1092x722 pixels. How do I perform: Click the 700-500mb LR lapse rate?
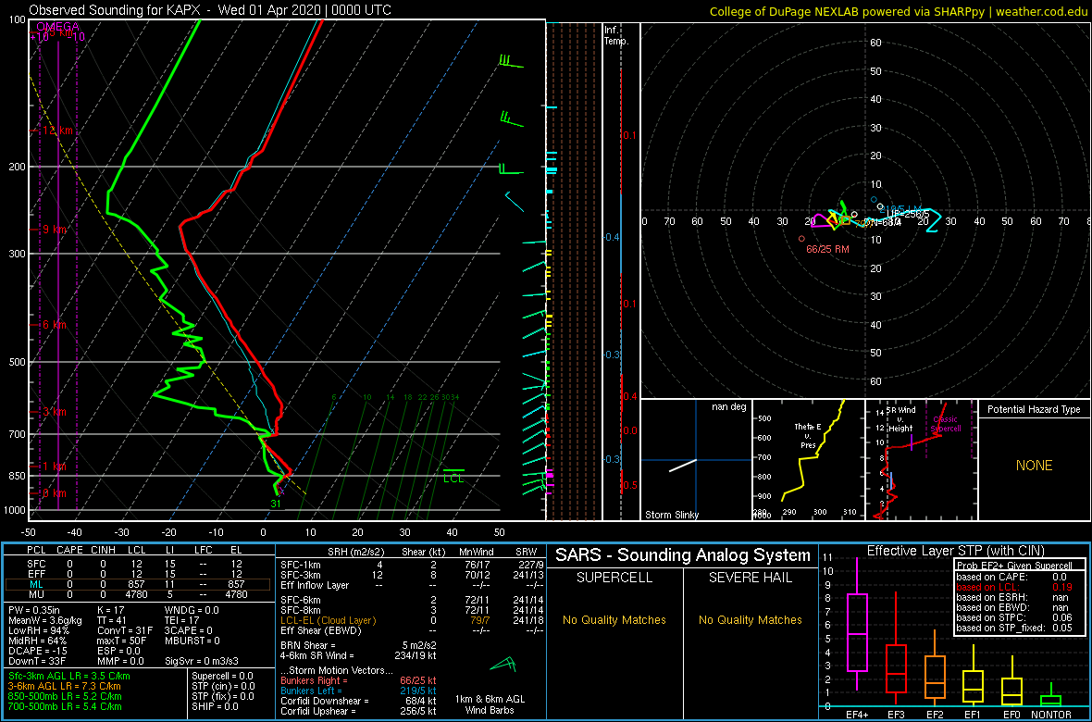66,706
